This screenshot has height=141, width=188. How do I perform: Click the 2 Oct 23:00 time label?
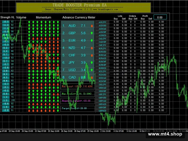[x=105, y=131]
